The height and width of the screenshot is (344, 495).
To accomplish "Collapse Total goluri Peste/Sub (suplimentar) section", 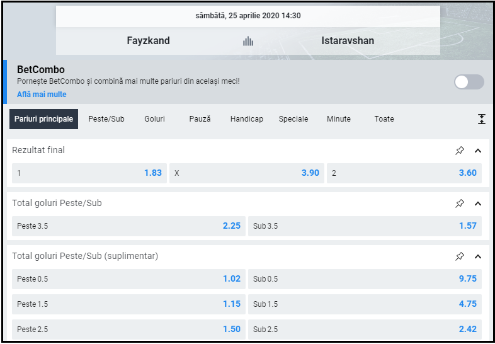I will click(x=477, y=256).
